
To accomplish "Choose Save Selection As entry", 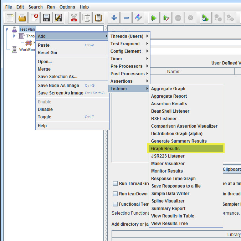I will pyautogui.click(x=72, y=76).
